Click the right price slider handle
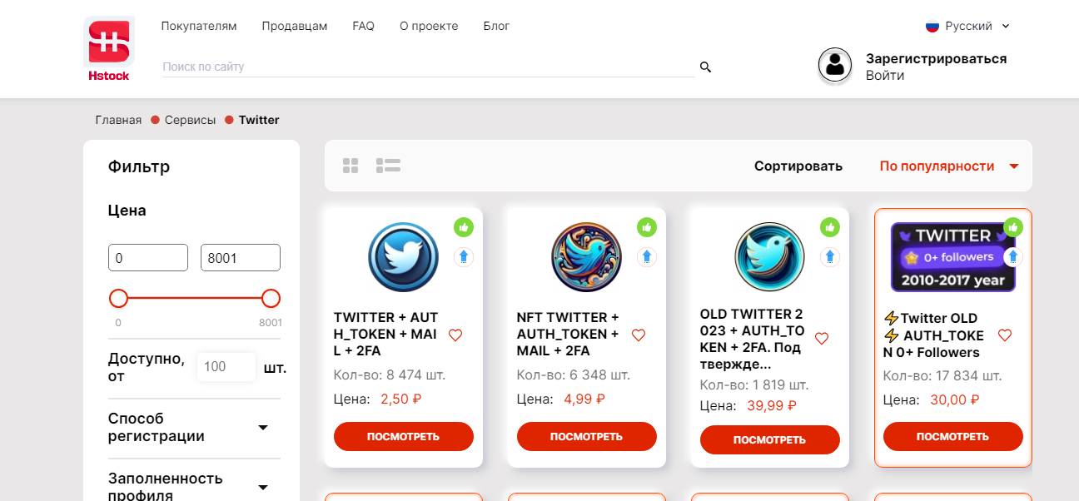This screenshot has width=1079, height=501. (x=271, y=299)
